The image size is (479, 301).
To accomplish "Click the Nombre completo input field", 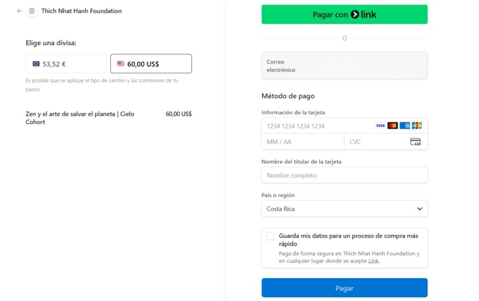I will click(x=344, y=175).
